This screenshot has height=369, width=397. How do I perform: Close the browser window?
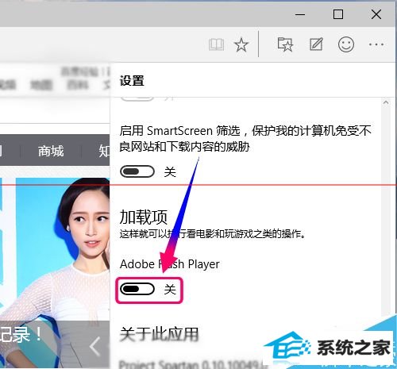pyautogui.click(x=376, y=14)
